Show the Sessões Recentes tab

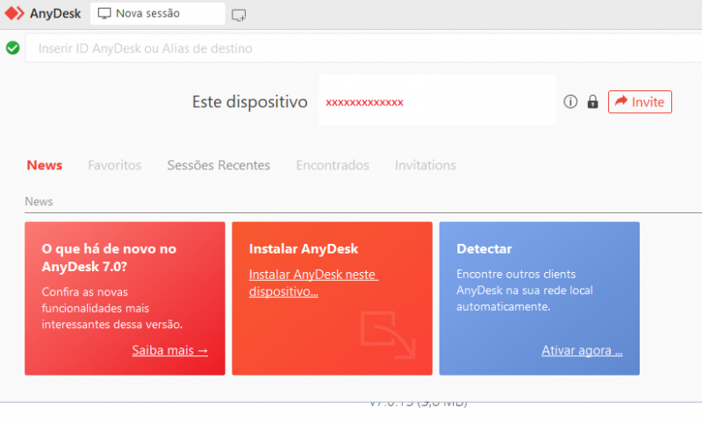218,165
